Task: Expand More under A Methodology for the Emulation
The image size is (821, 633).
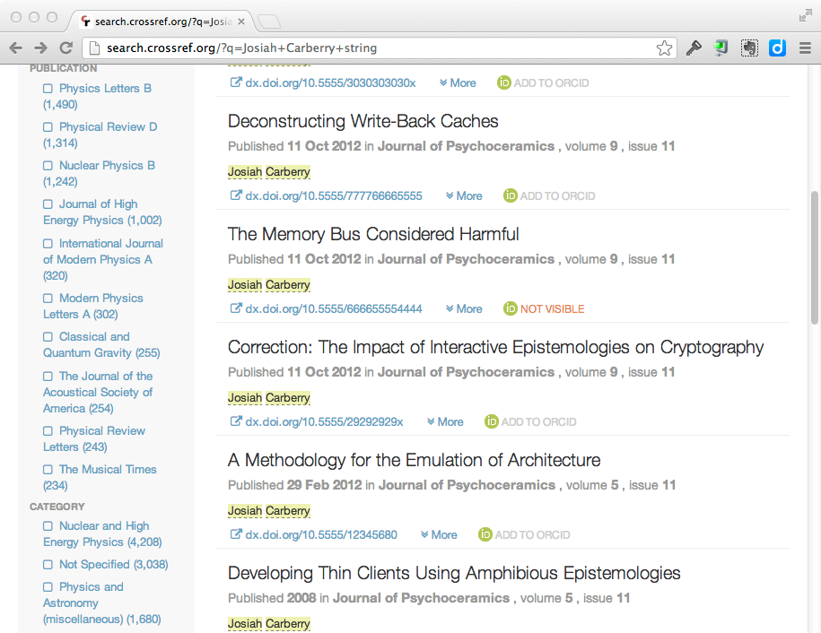Action: pyautogui.click(x=437, y=534)
